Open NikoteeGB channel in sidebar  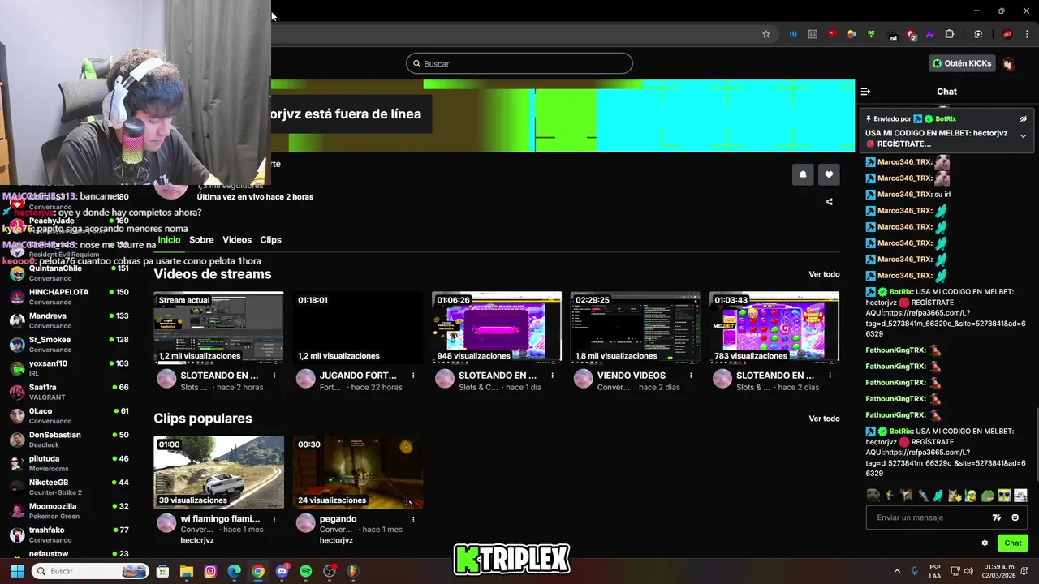(x=69, y=487)
